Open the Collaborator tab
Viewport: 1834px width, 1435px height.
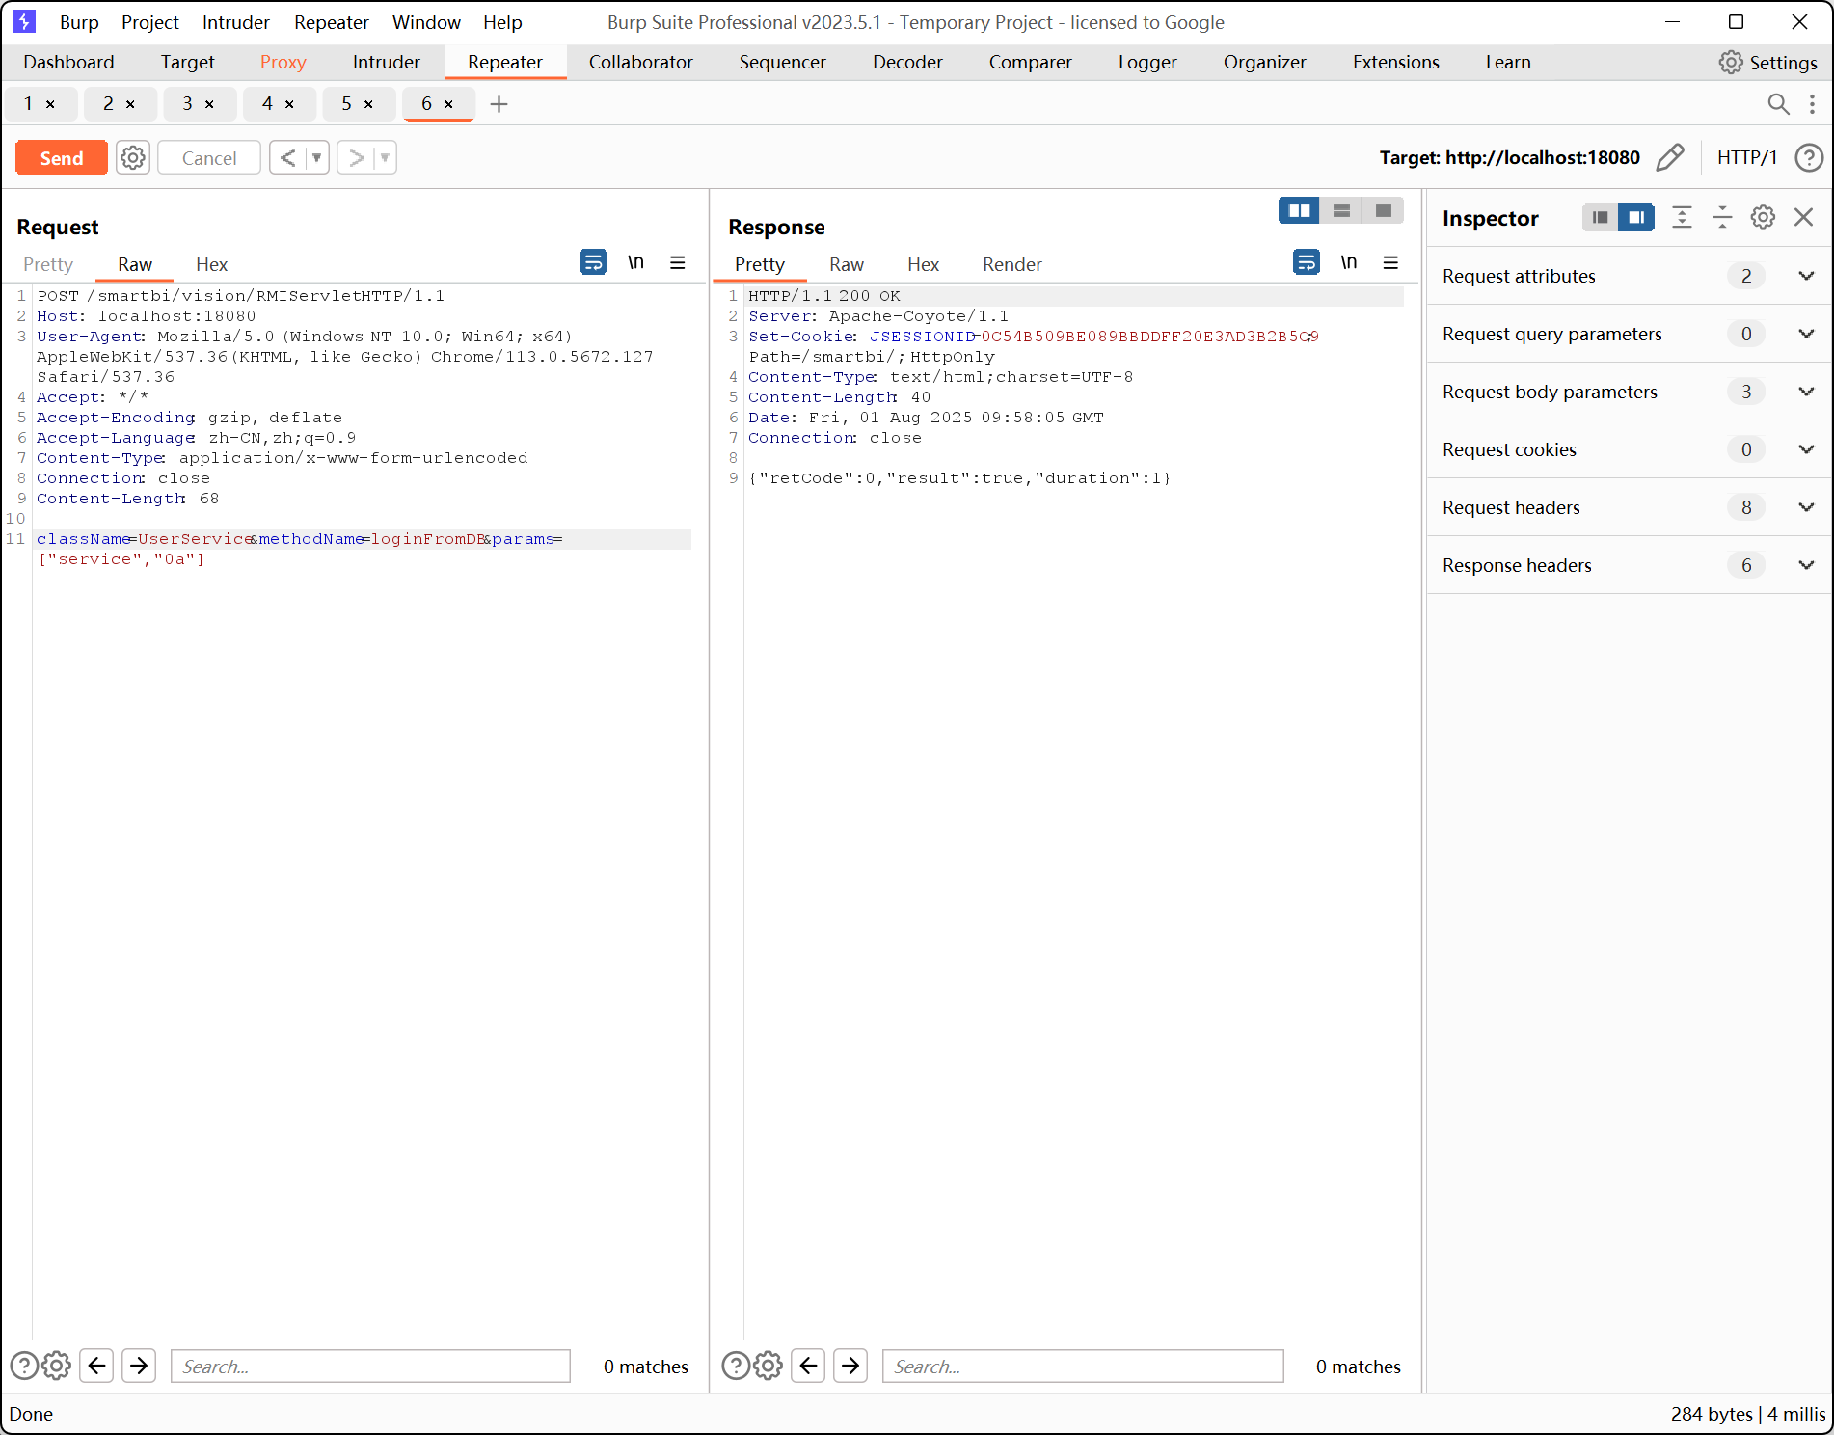click(640, 62)
